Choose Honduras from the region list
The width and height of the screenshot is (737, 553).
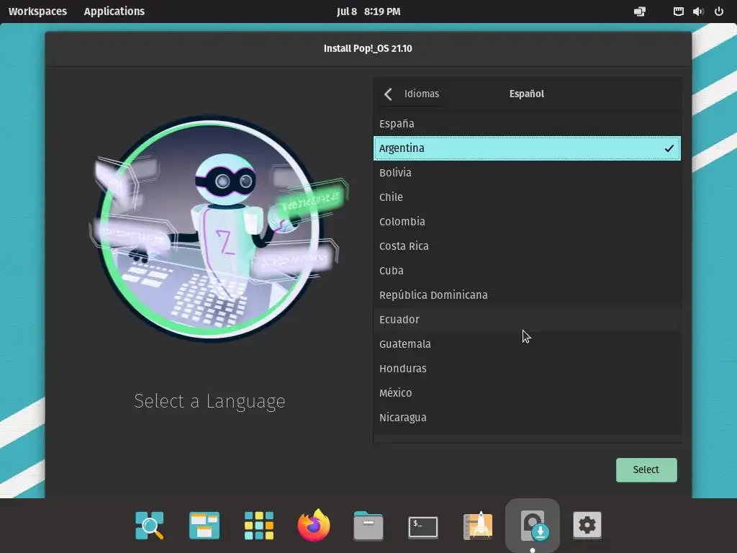[527, 368]
